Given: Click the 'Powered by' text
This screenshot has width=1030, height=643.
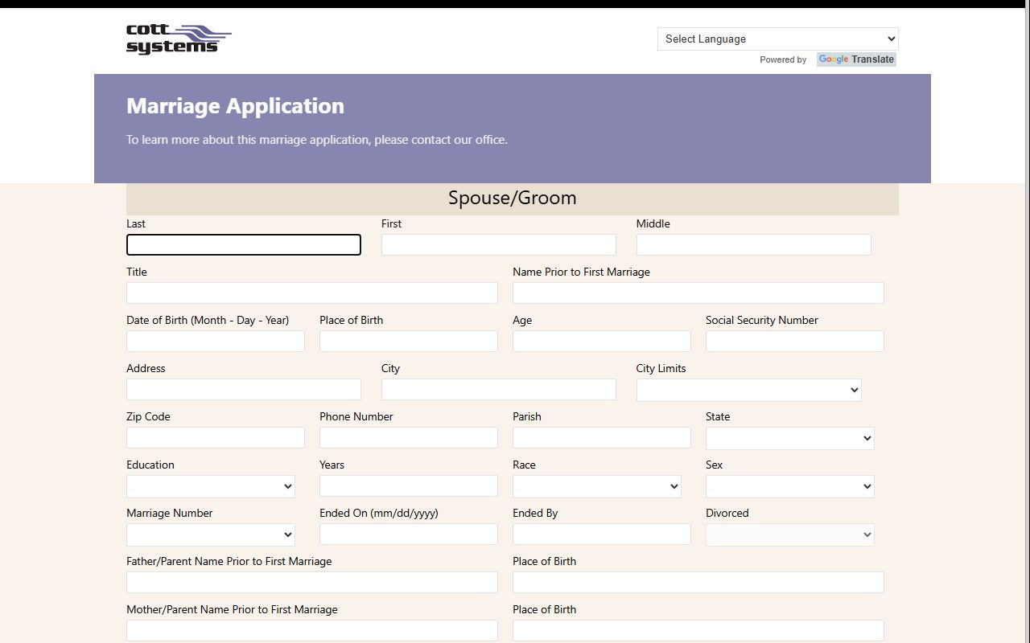Looking at the screenshot, I should pyautogui.click(x=783, y=60).
